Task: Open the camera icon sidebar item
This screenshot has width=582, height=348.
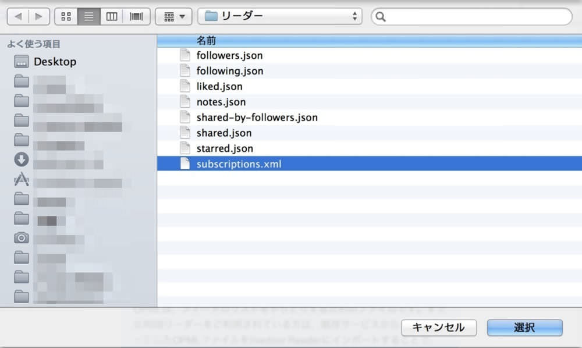Action: tap(21, 237)
